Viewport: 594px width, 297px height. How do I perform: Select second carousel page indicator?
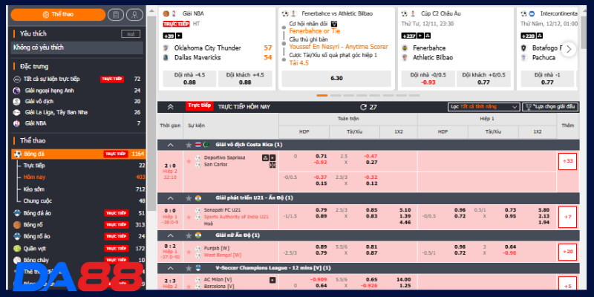(x=336, y=96)
